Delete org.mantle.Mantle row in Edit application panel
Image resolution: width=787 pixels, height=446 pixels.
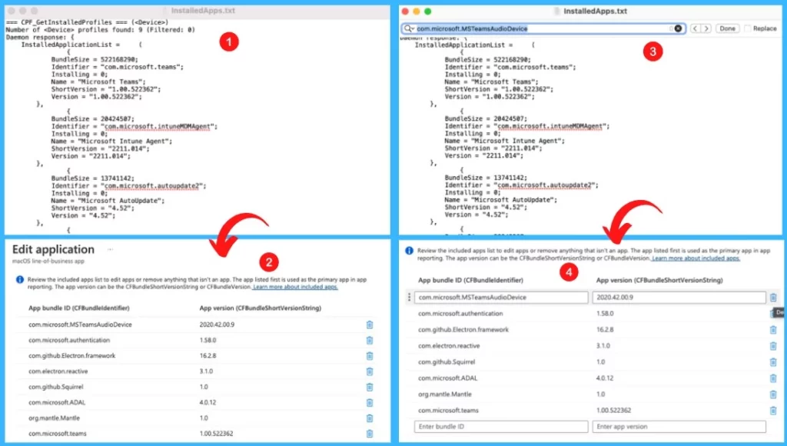click(x=370, y=418)
